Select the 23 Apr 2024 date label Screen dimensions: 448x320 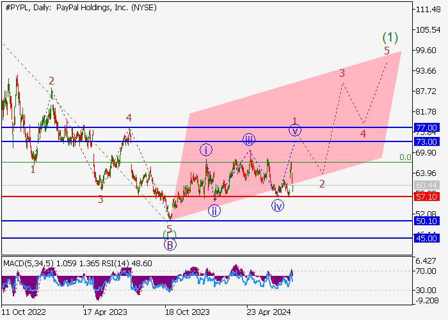(x=269, y=312)
